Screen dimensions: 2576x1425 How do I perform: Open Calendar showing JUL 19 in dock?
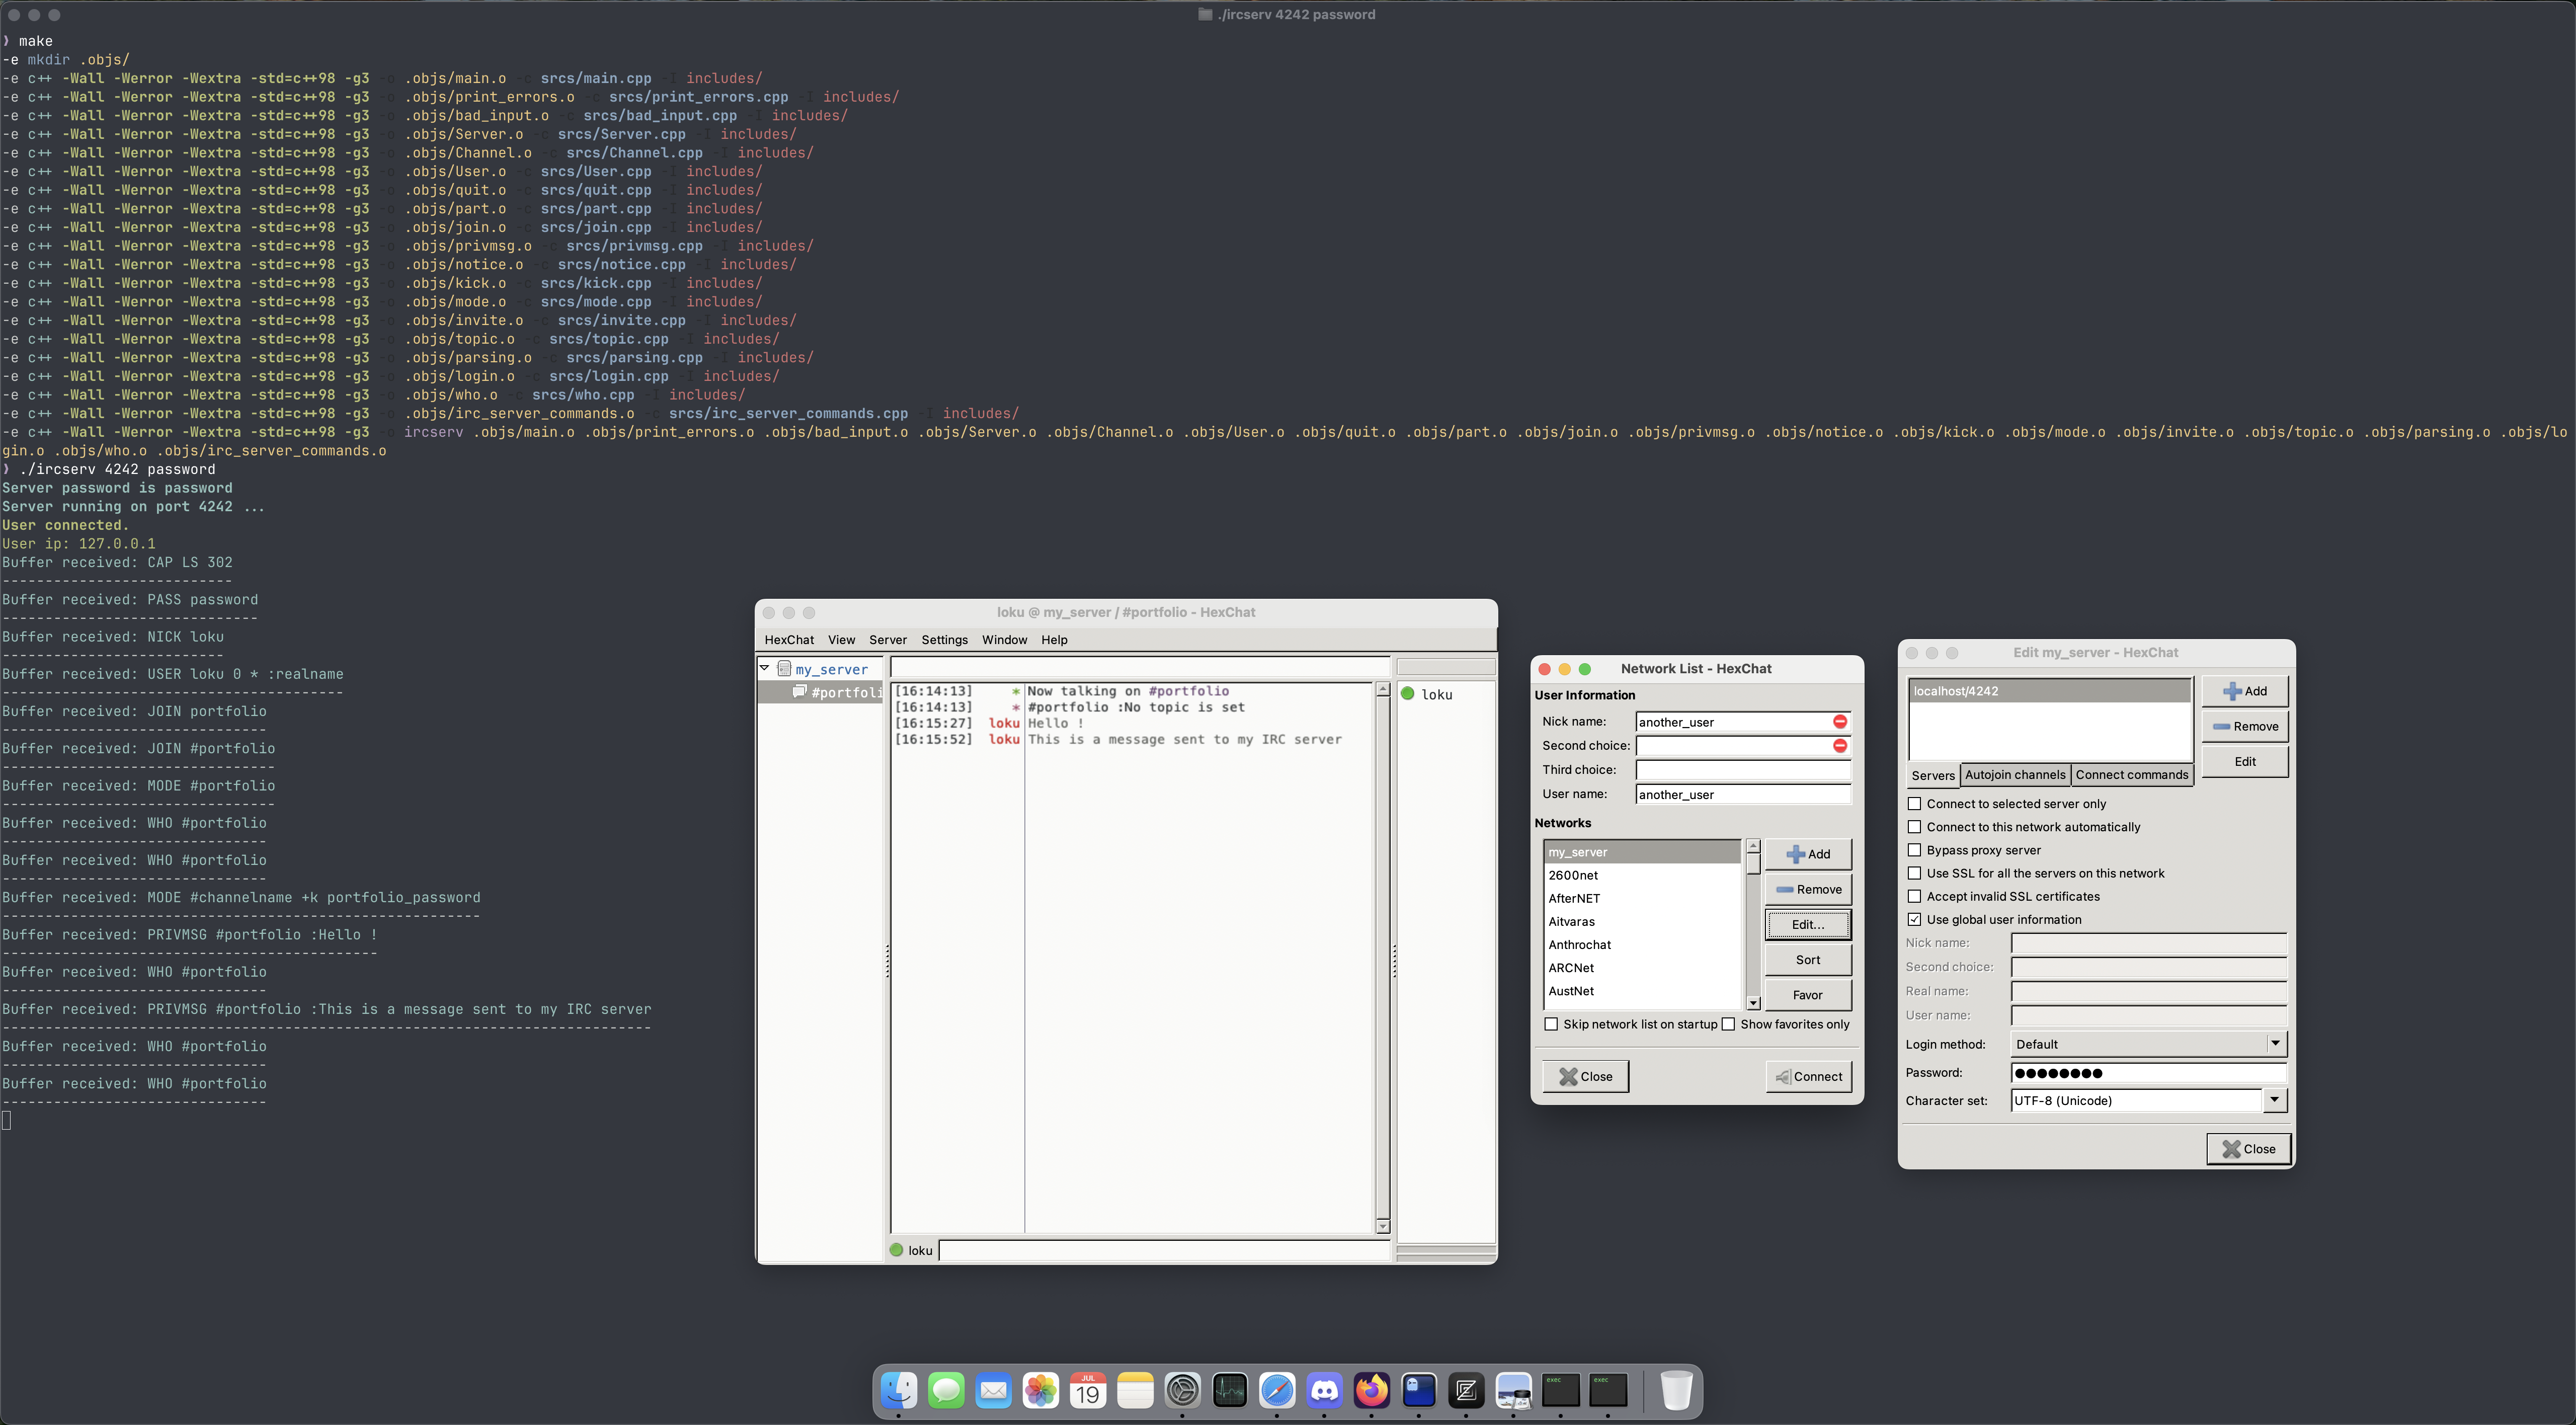coord(1088,1390)
